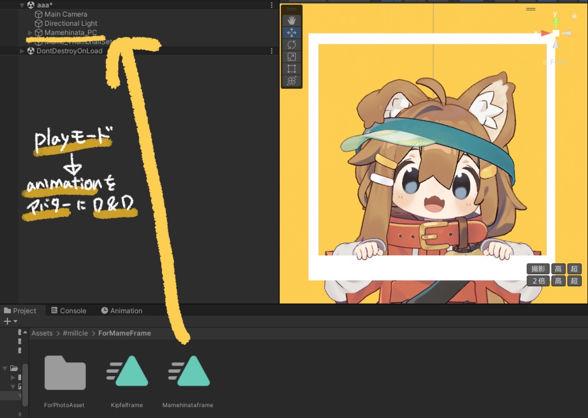Click the Project folder tree scrollbar
The height and width of the screenshot is (418, 588).
click(25, 384)
